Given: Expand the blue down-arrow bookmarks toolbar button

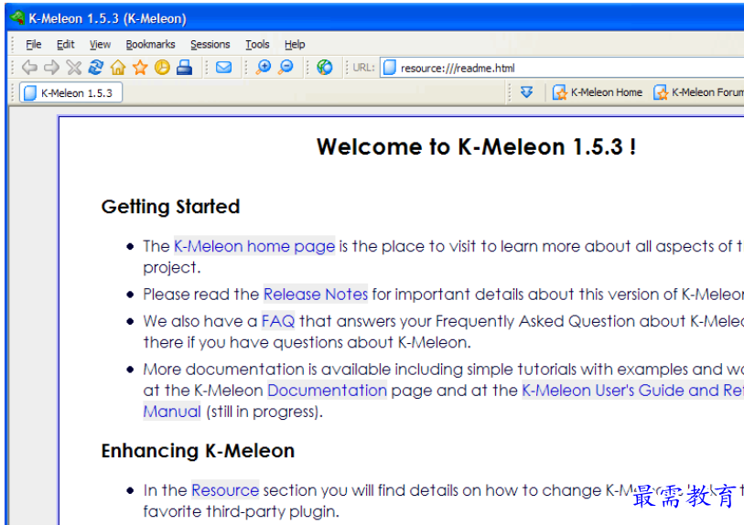Looking at the screenshot, I should pos(526,92).
